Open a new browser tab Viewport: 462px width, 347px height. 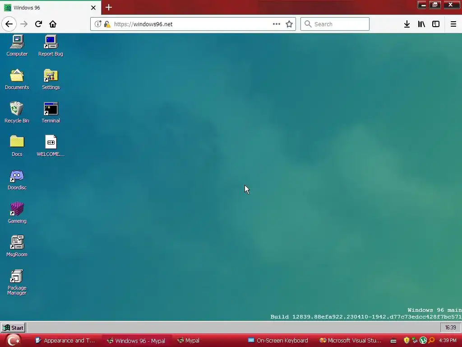[109, 7]
